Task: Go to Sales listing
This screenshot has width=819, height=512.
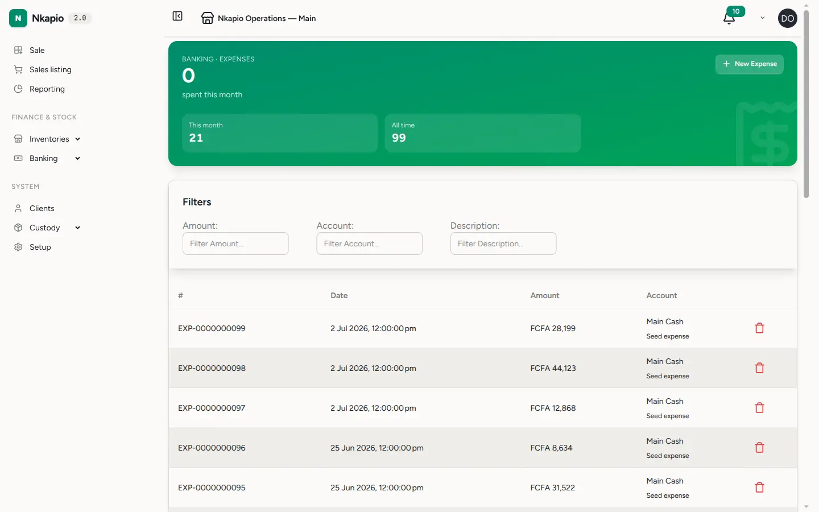Action: (51, 69)
